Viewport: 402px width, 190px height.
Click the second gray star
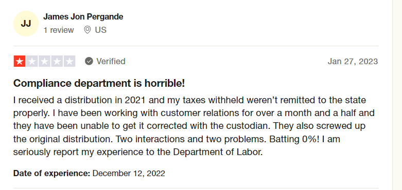tap(32, 62)
